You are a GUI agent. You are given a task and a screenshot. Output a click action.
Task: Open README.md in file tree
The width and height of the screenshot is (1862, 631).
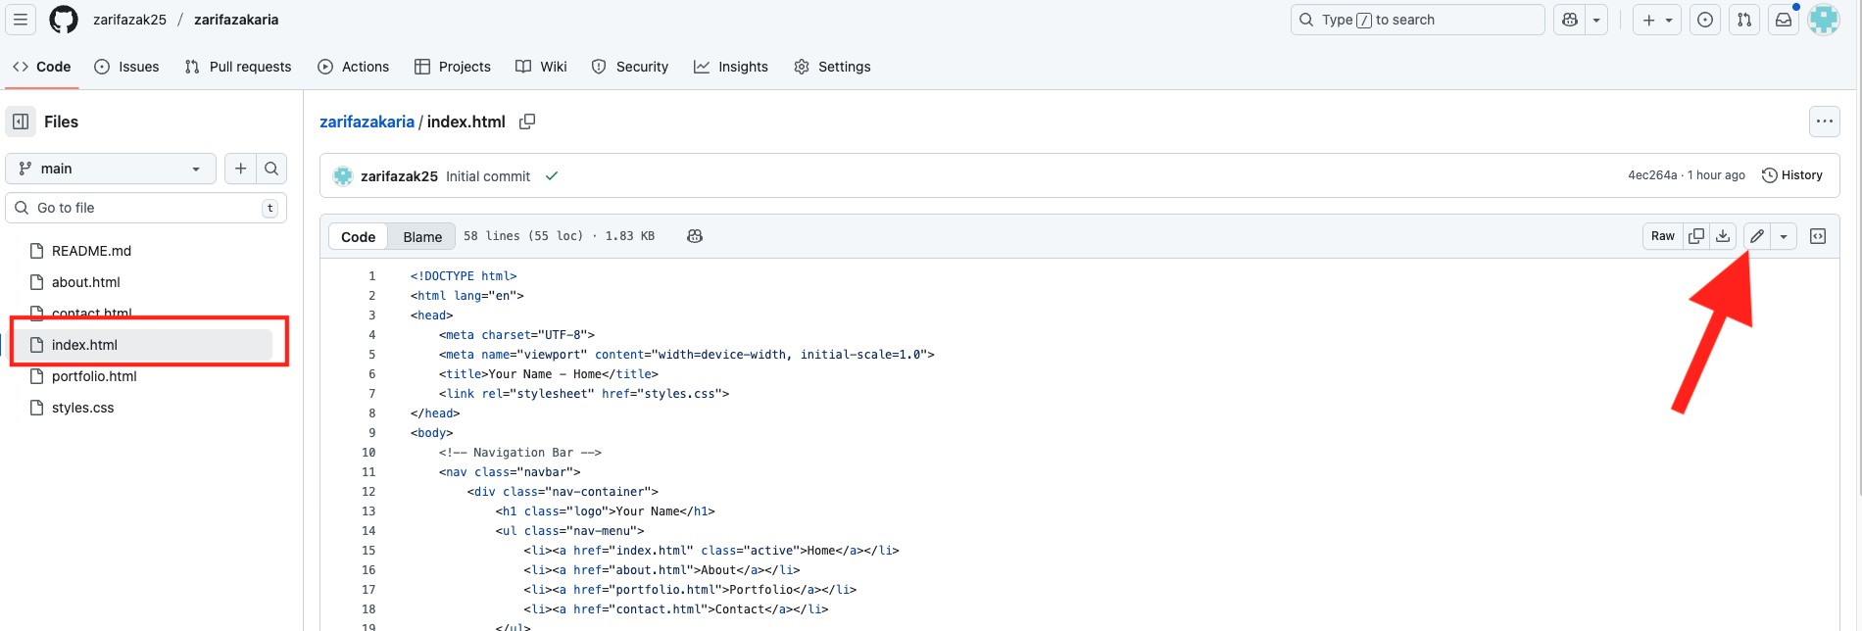91,251
